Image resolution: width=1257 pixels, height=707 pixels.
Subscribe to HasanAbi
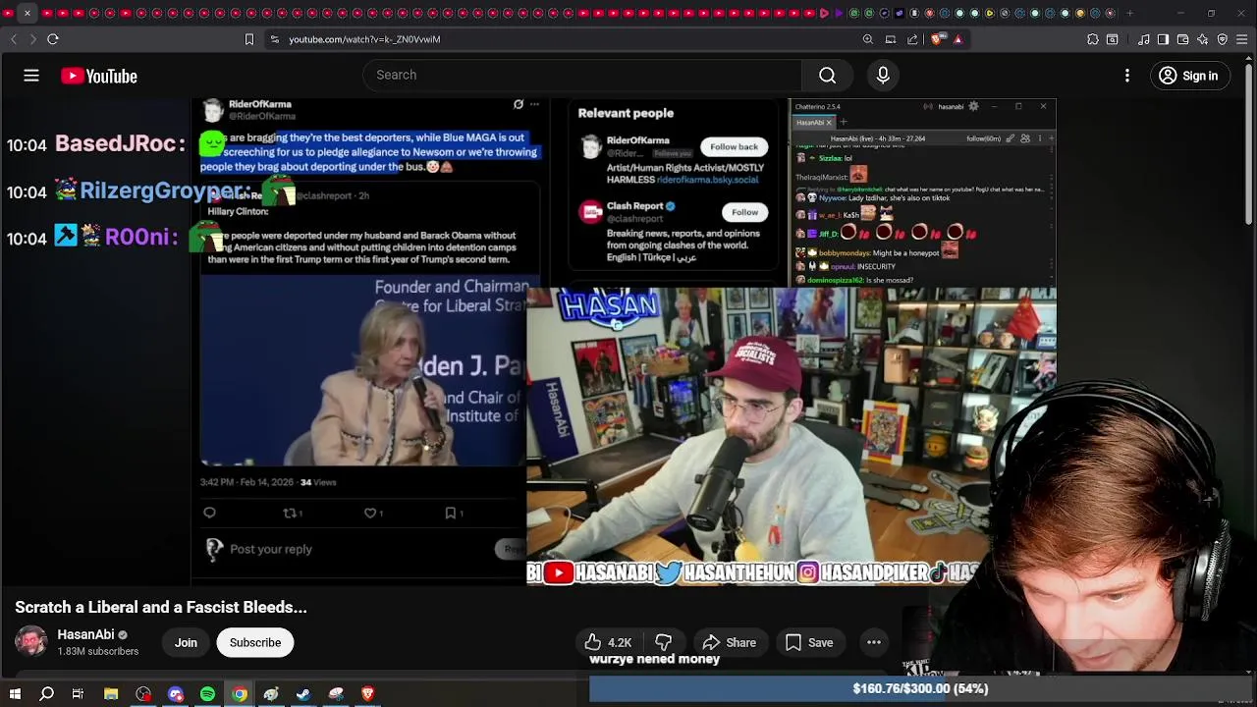point(255,642)
